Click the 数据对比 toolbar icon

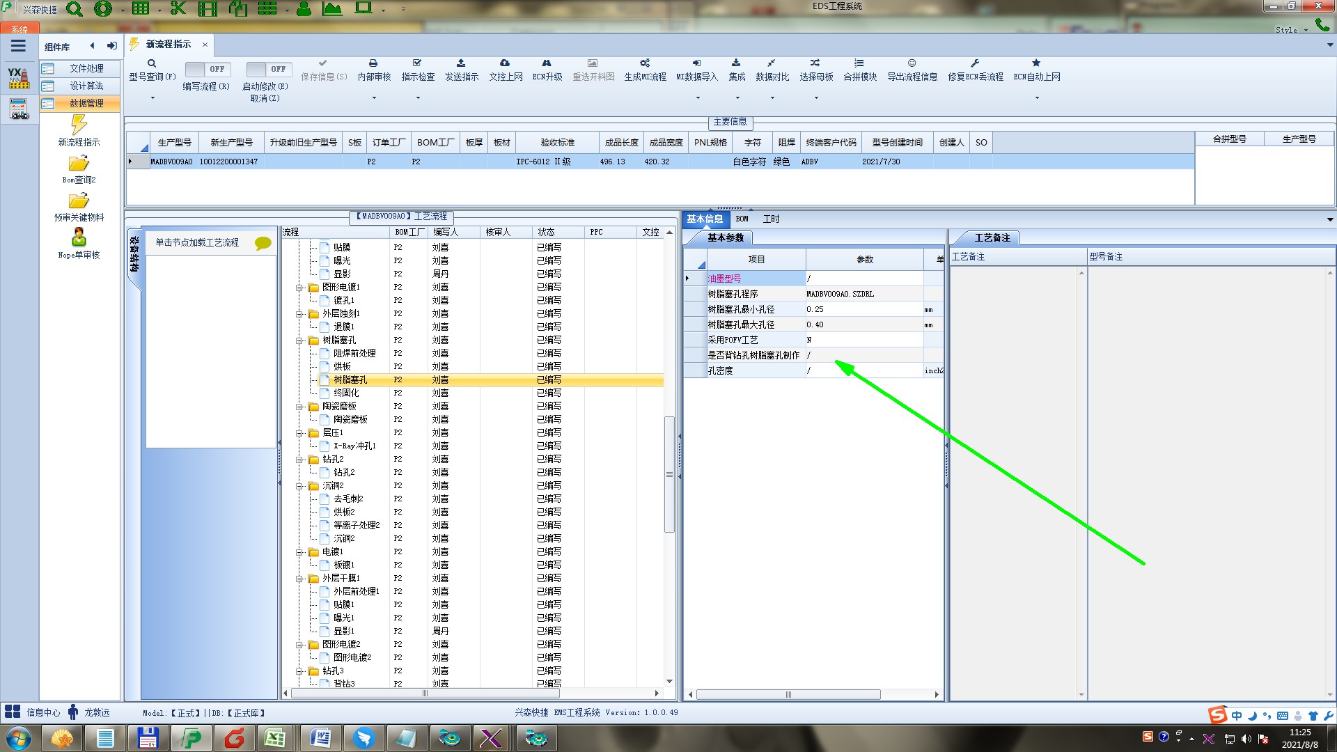pyautogui.click(x=772, y=63)
